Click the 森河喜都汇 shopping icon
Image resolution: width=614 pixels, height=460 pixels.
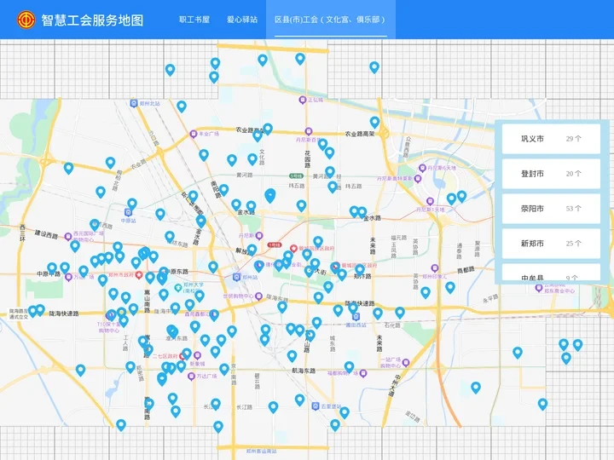214,313
